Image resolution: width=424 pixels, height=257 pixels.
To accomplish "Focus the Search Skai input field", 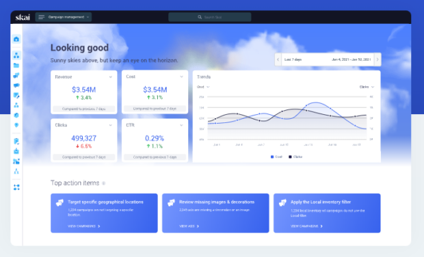I will 209,17.
